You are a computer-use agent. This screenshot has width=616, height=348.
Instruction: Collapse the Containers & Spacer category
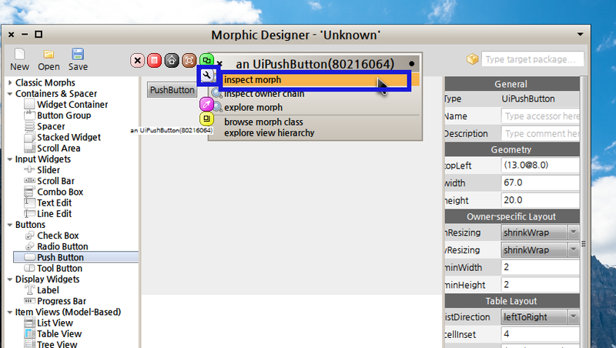pyautogui.click(x=10, y=94)
